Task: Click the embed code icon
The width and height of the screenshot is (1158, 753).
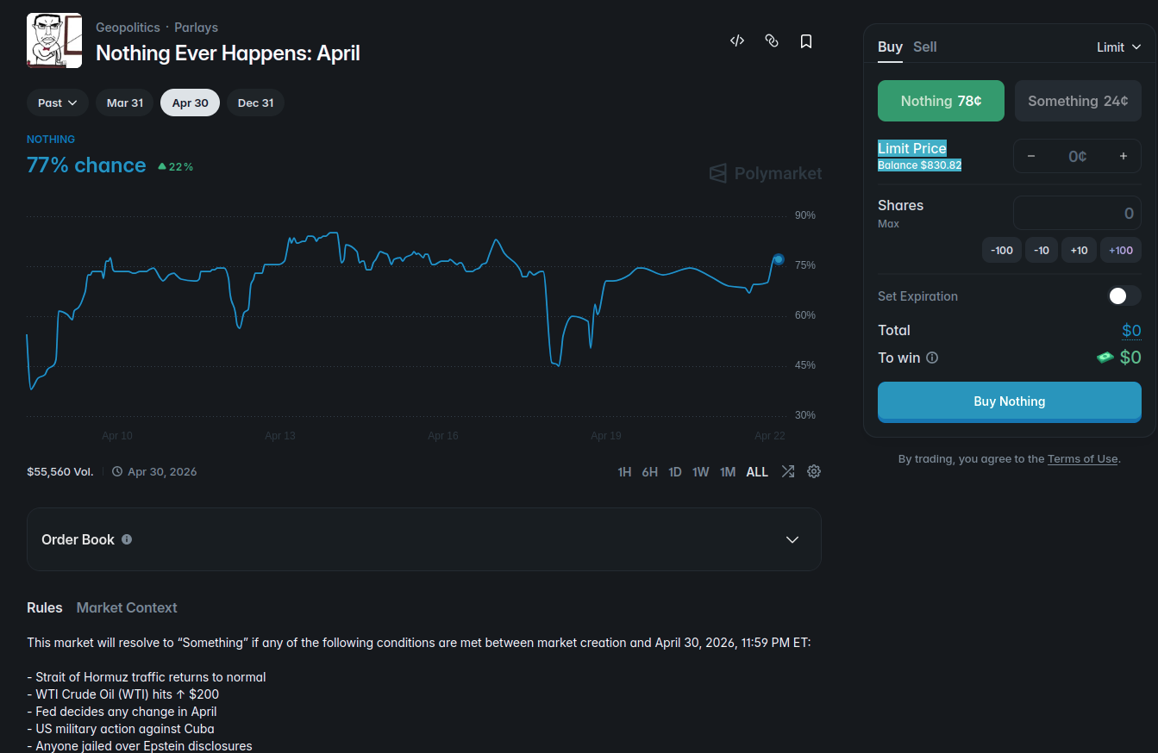Action: pyautogui.click(x=737, y=40)
